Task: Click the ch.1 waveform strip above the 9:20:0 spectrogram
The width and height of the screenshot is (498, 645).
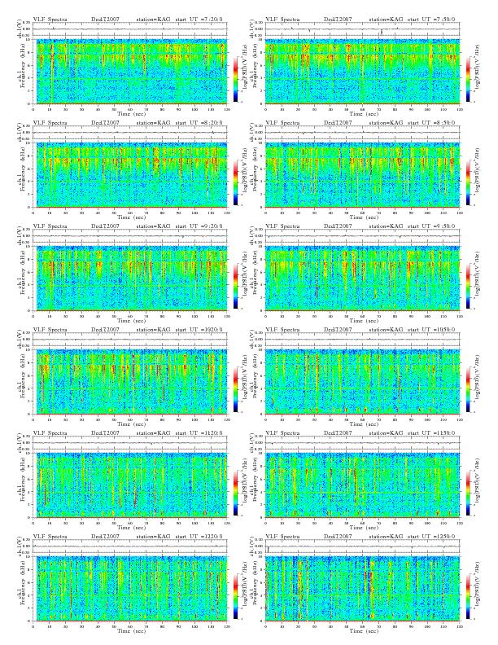Action: [130, 236]
